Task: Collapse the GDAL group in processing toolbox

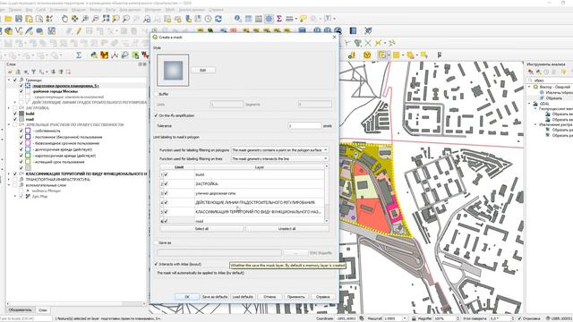Action: 529,104
